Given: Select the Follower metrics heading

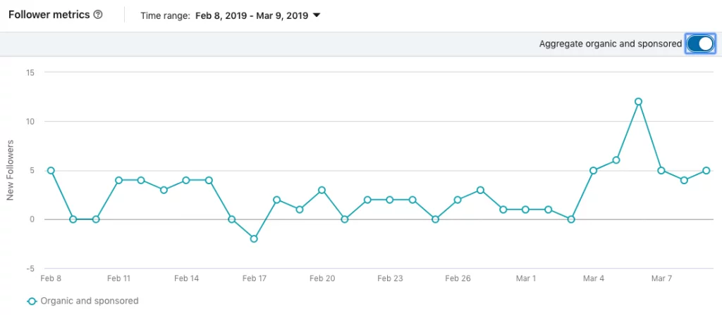Looking at the screenshot, I should point(48,15).
